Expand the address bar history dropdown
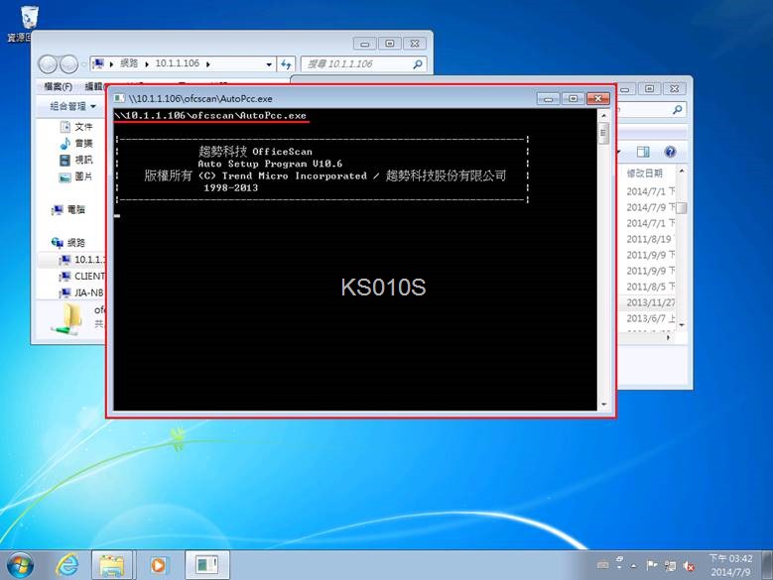Image resolution: width=773 pixels, height=580 pixels. pos(269,63)
